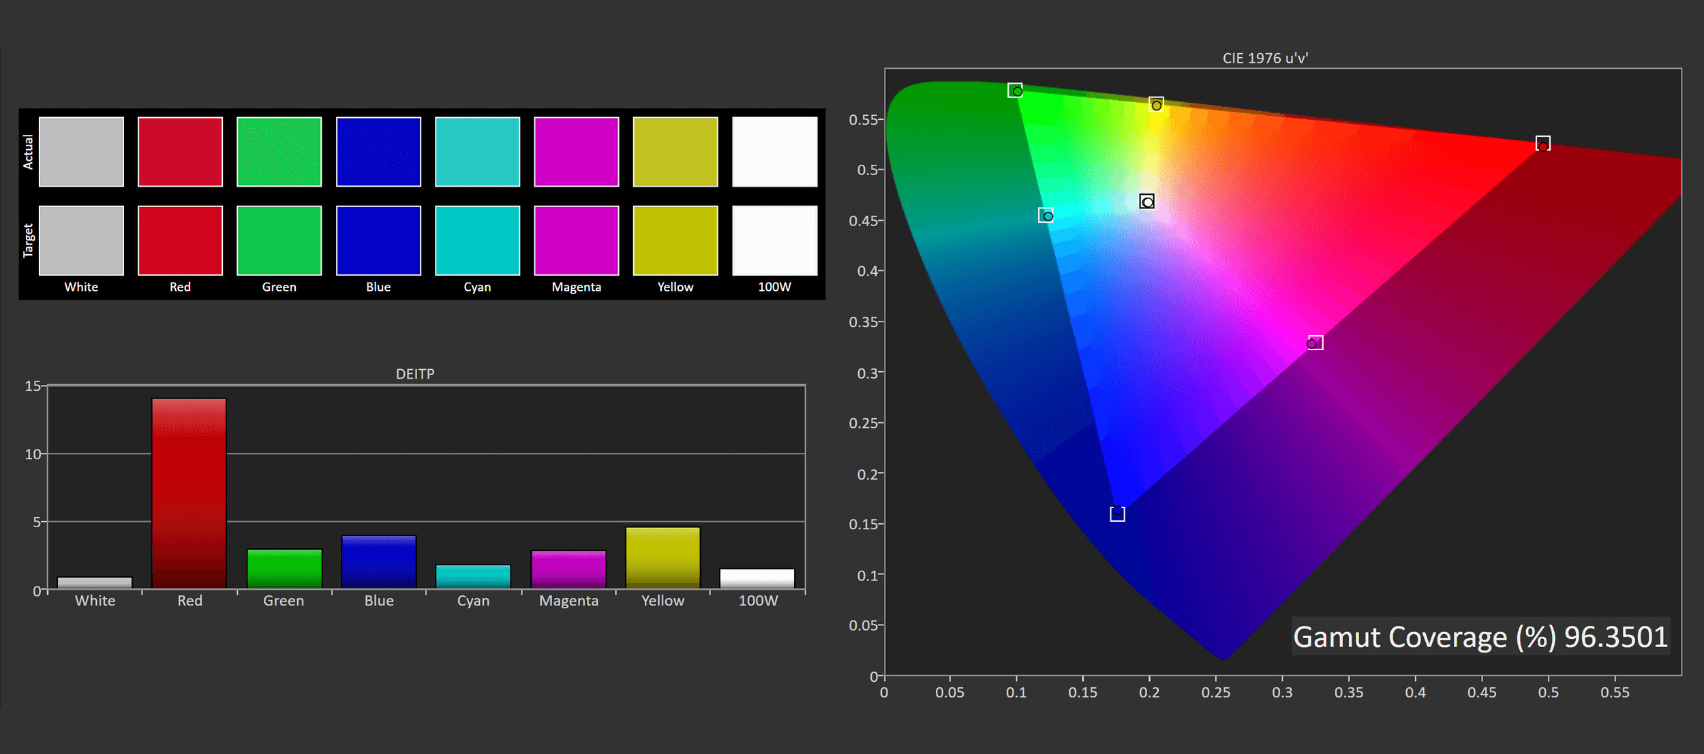1704x754 pixels.
Task: Click the Target Cyan color swatch
Action: pyautogui.click(x=477, y=240)
